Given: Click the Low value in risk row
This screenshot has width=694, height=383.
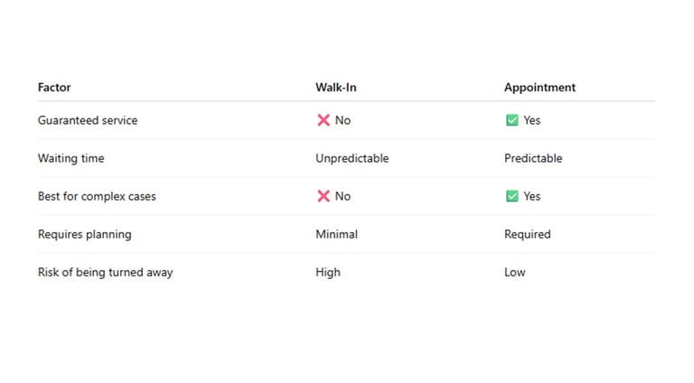Looking at the screenshot, I should pos(514,272).
